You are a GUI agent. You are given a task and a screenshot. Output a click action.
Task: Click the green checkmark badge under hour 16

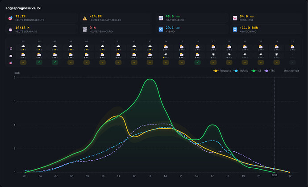tap(197, 62)
